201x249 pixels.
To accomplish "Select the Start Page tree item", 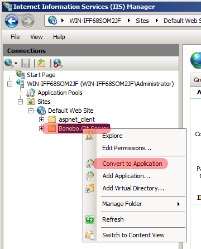I will 41,75.
